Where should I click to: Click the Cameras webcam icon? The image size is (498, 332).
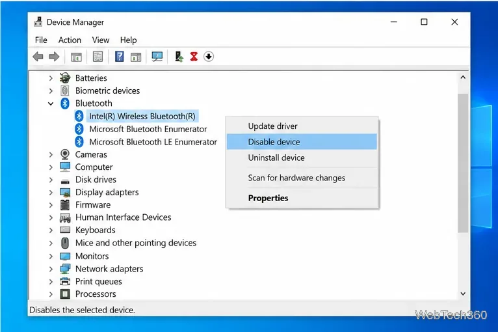click(65, 154)
